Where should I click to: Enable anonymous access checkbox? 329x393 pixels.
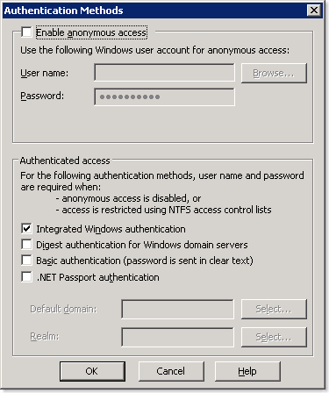click(26, 32)
